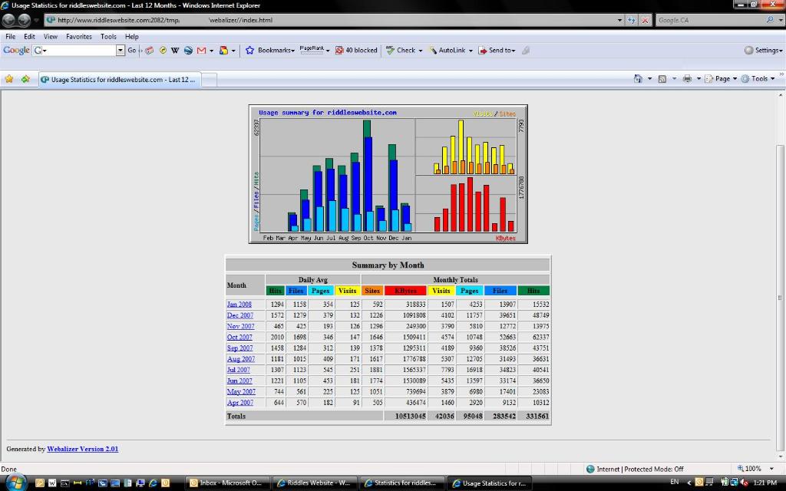Open the Gmail icon in Google toolbar

coord(202,50)
